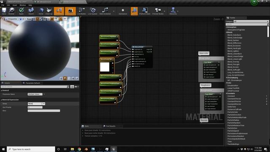Select cube preview mesh icon
270x152 pixels.
coord(73,79)
